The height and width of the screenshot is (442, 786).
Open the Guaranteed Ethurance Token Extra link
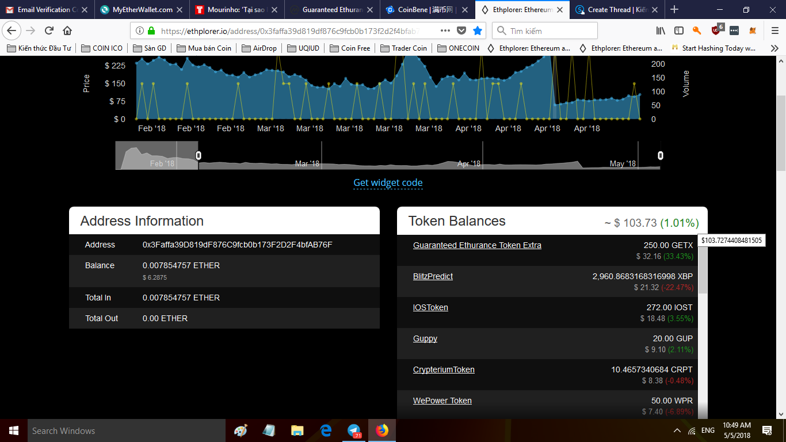click(477, 245)
